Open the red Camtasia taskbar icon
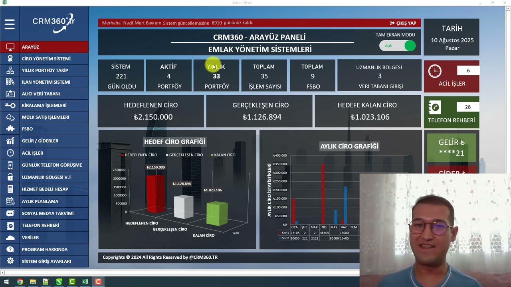This screenshot has width=511, height=287. tap(98, 282)
